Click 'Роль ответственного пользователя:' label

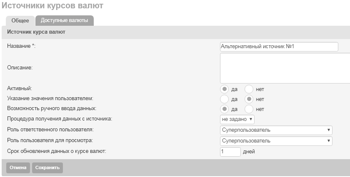50,130
